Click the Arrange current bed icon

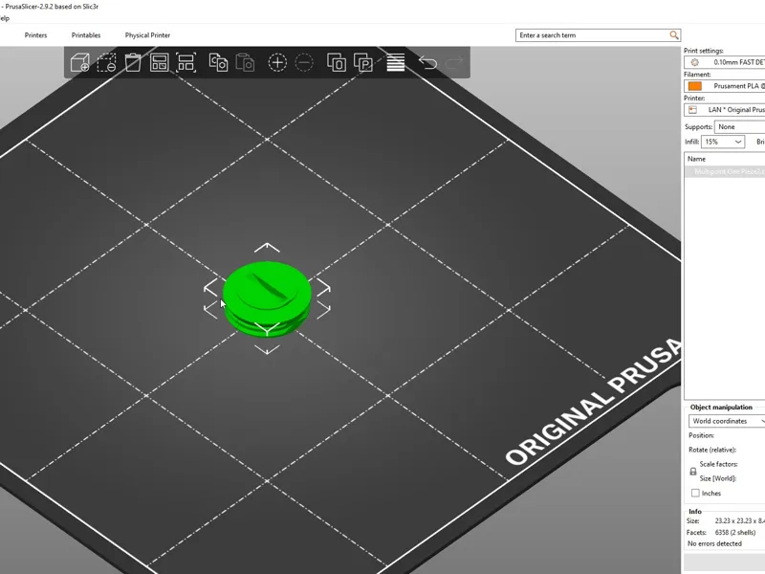186,63
